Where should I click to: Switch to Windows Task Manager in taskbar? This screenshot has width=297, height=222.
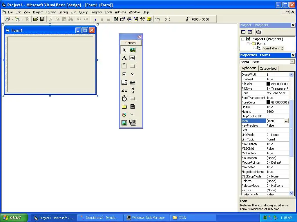click(x=146, y=218)
